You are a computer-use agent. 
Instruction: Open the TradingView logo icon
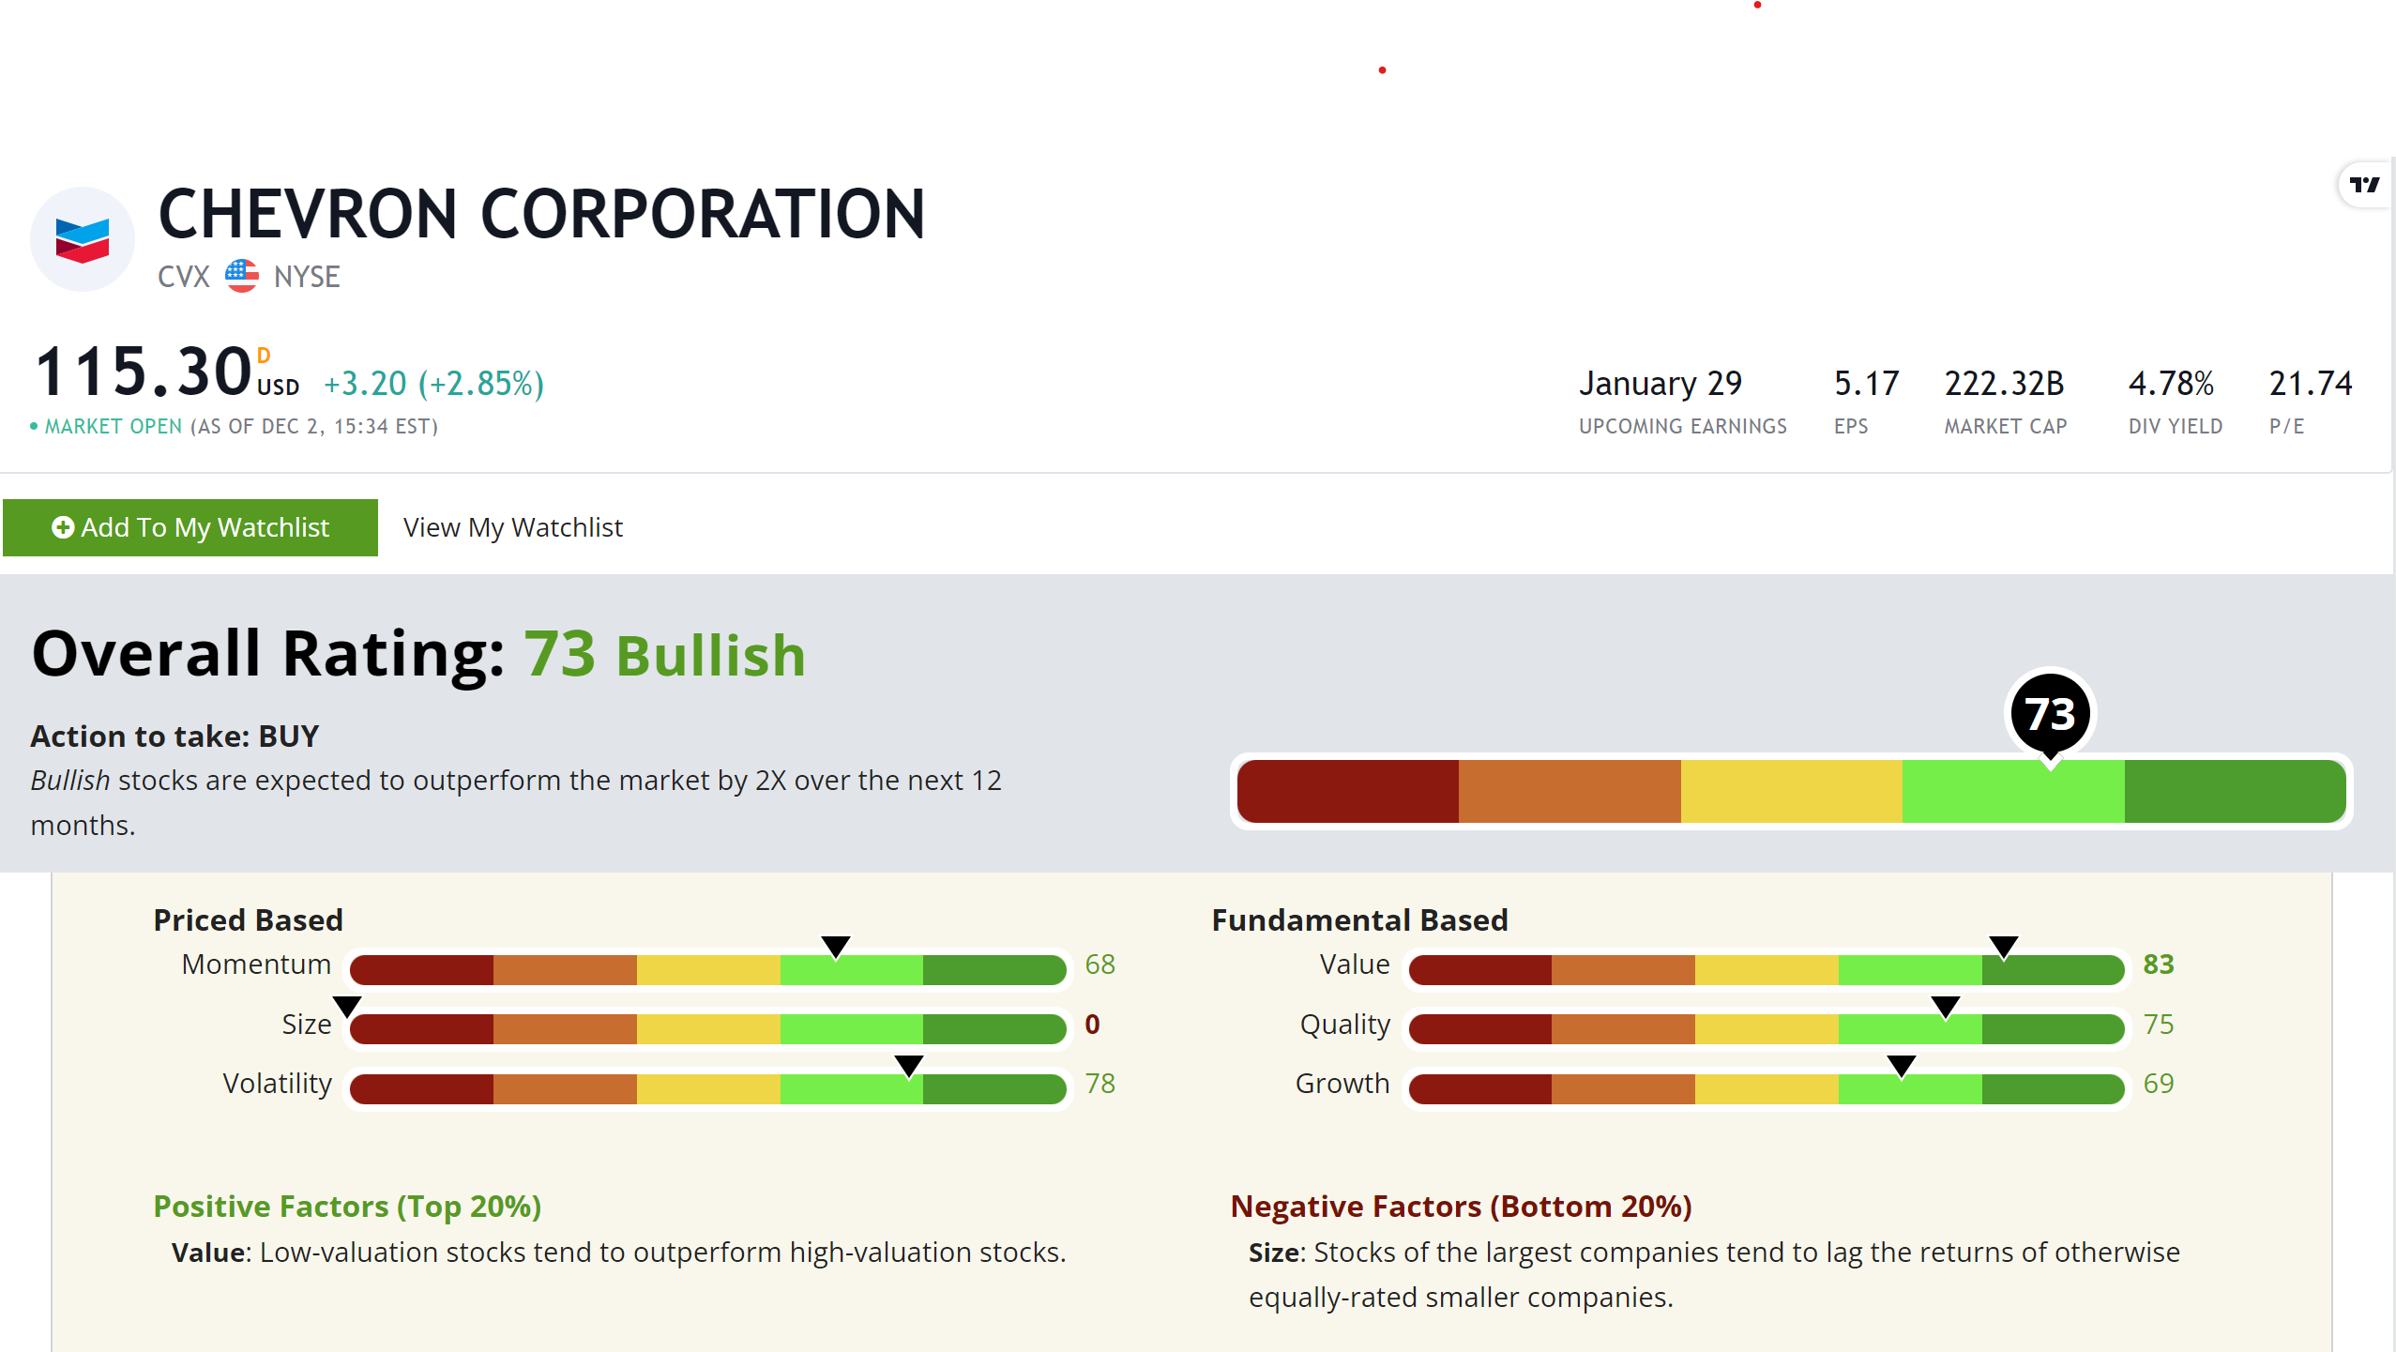2364,185
